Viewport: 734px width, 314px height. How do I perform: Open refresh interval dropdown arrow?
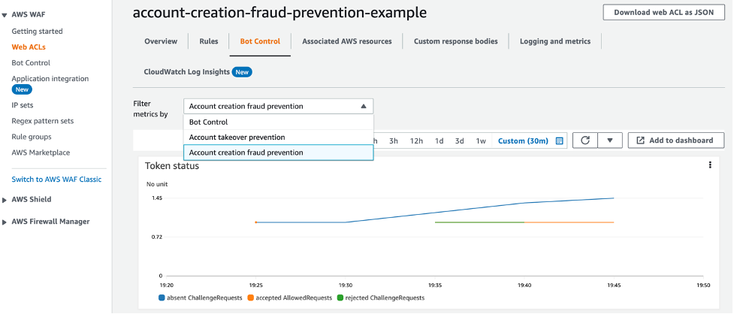[610, 140]
